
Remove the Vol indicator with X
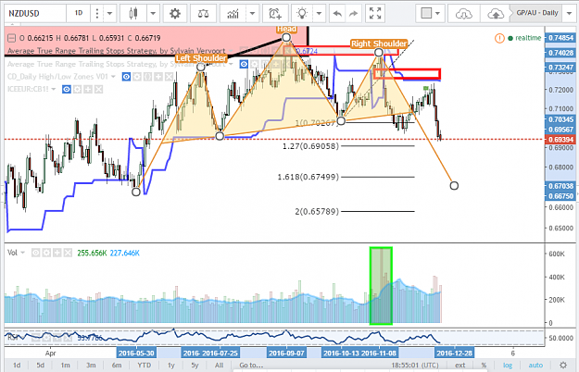click(x=68, y=253)
